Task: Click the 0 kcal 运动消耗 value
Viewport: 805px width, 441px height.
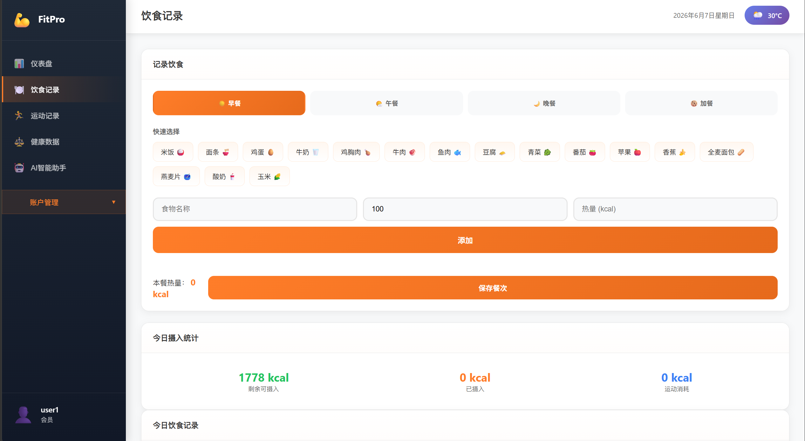Action: click(x=677, y=377)
